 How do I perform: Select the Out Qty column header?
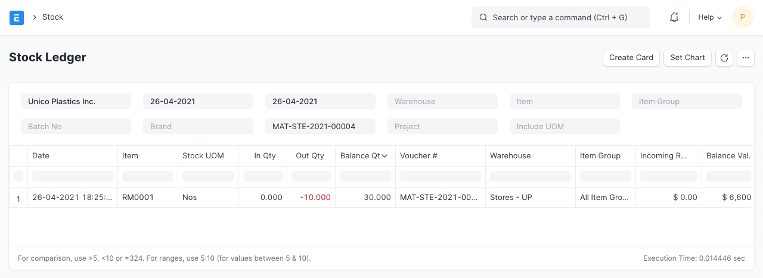pyautogui.click(x=310, y=156)
